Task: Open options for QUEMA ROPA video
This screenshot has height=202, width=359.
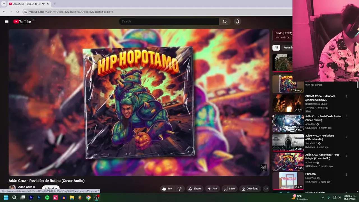Action: 346,97
